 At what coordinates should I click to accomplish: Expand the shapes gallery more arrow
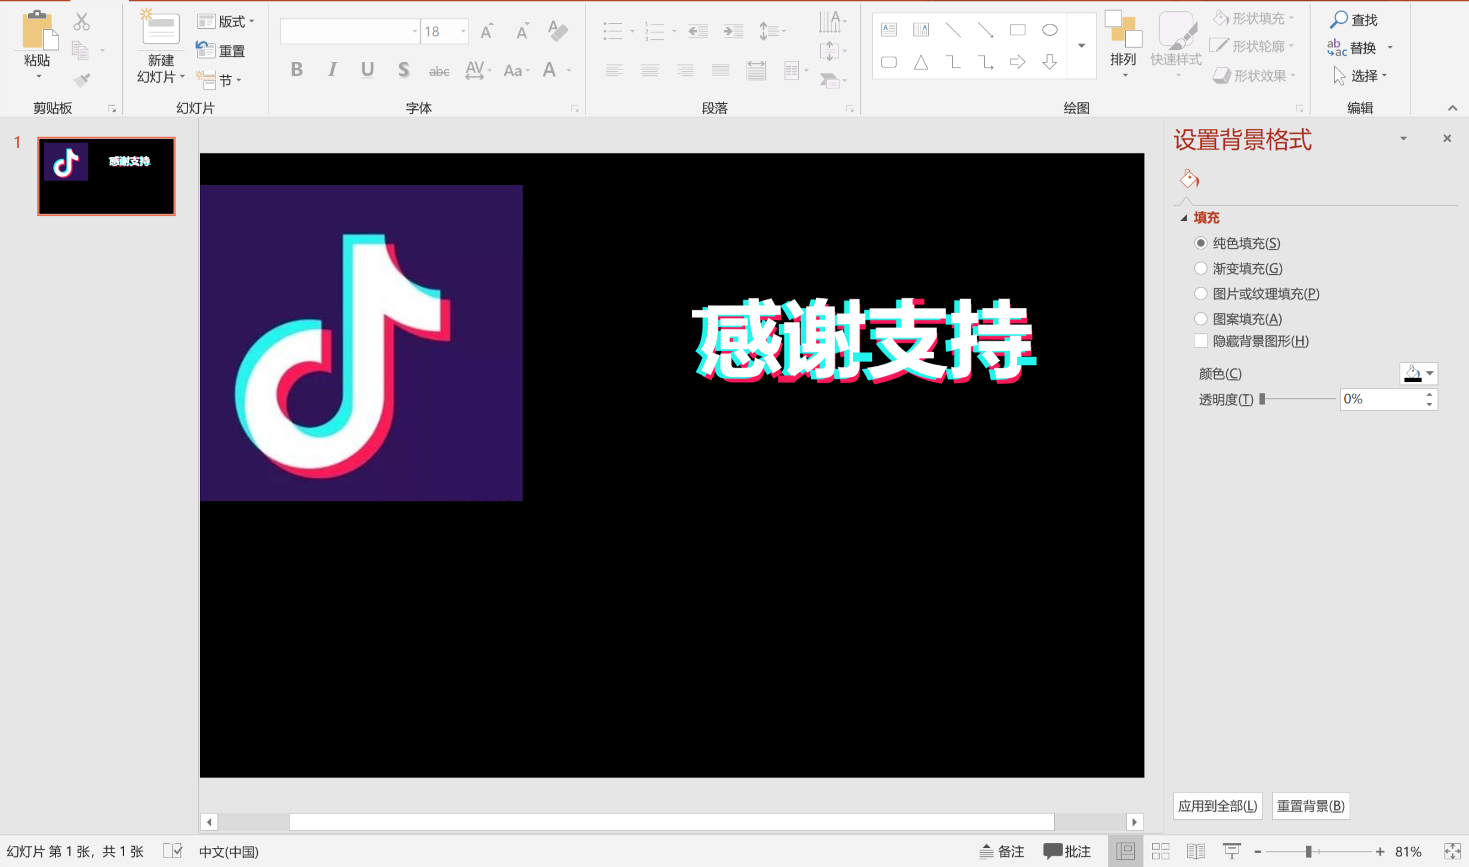click(x=1081, y=45)
